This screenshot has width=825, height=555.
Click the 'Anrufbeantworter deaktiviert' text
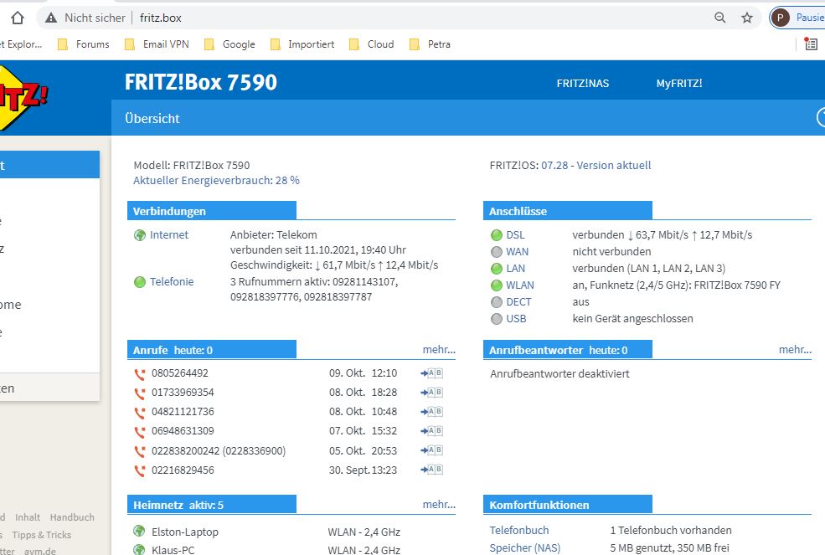pos(559,374)
